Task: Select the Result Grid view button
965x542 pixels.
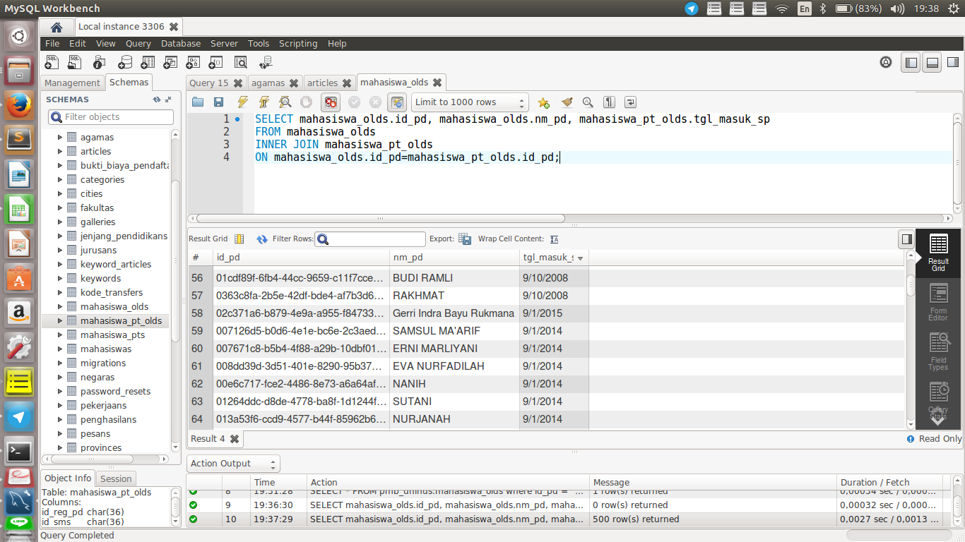Action: [938, 253]
